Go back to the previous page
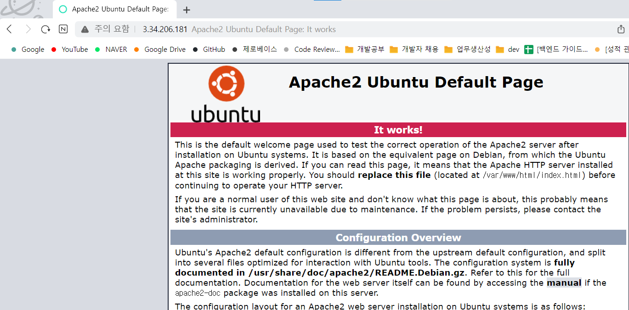629x310 pixels. 9,29
